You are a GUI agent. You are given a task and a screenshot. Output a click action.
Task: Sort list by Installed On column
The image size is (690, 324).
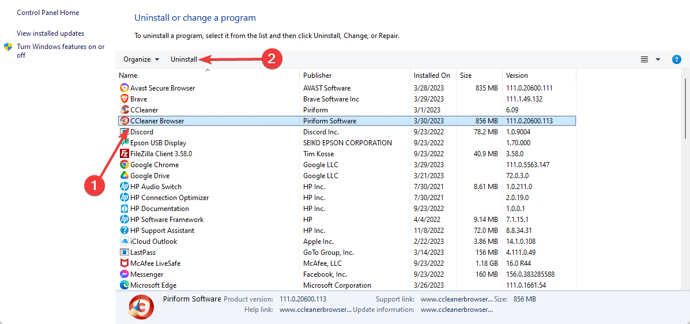433,76
